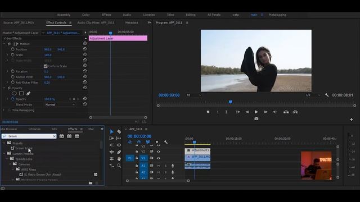Filter by Accelerated Effects in Effects panel
The height and width of the screenshot is (202, 360).
point(61,136)
